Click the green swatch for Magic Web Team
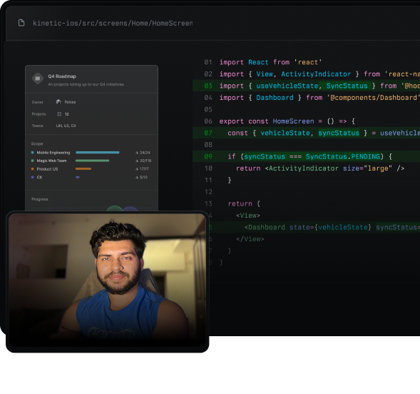 point(32,161)
